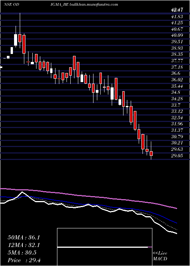This screenshot has width=190, height=266.
Task: Click the 38.93 price axis label
Action: 177,48
